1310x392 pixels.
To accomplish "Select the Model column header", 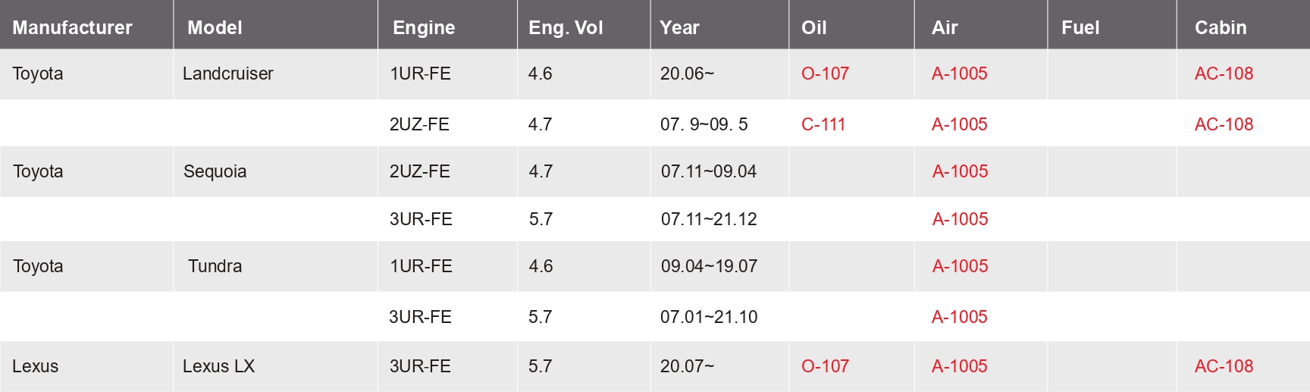I will 215,28.
